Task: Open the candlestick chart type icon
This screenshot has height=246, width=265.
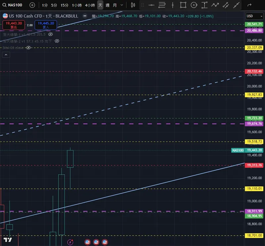Action: click(133, 5)
